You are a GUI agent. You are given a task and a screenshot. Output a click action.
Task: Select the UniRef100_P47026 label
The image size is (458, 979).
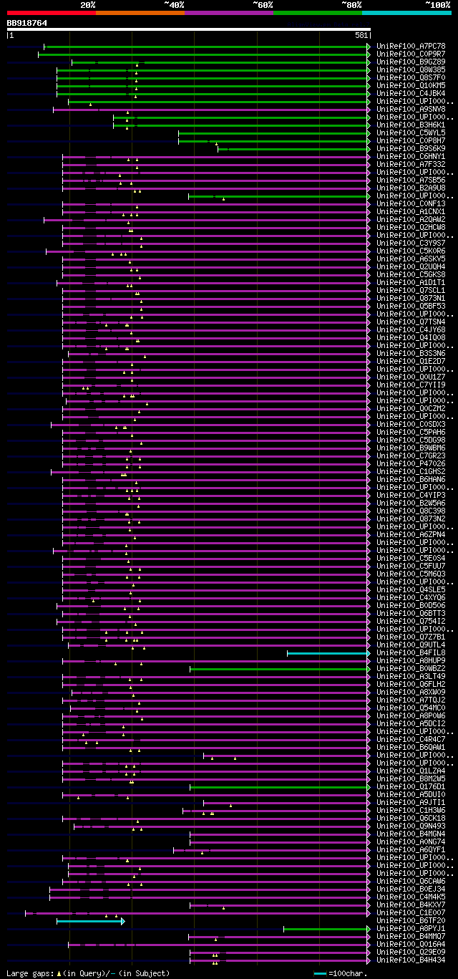point(411,463)
